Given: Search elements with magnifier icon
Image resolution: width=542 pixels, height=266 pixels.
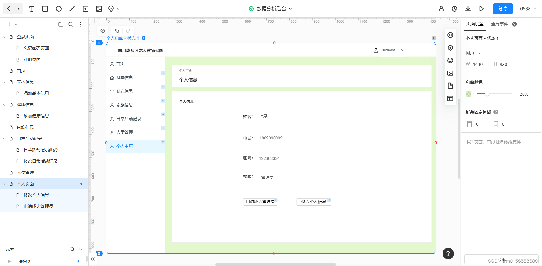Looking at the screenshot, I should pos(72,249).
